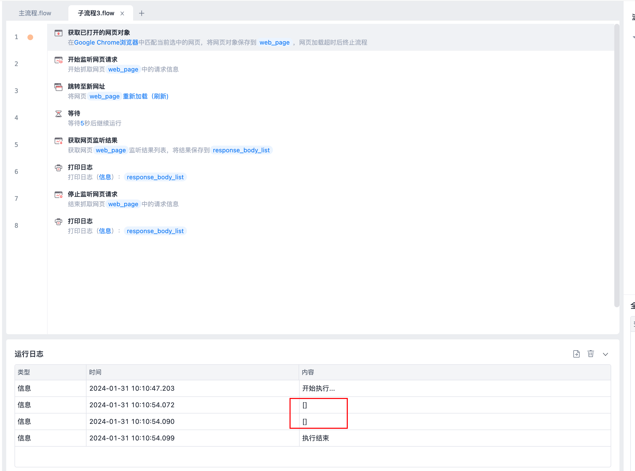Toggle the orange breakpoint on line 1
Image resolution: width=635 pixels, height=471 pixels.
[30, 37]
